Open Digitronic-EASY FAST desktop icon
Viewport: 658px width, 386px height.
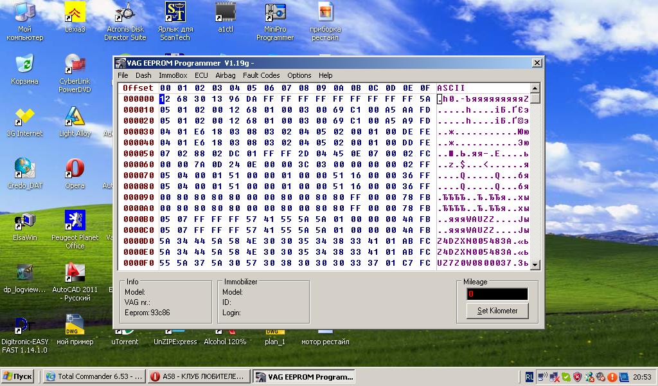24,326
